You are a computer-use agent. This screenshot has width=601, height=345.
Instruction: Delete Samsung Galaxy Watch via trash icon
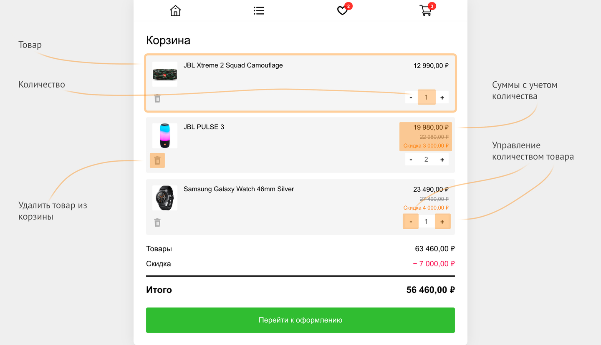click(x=157, y=222)
